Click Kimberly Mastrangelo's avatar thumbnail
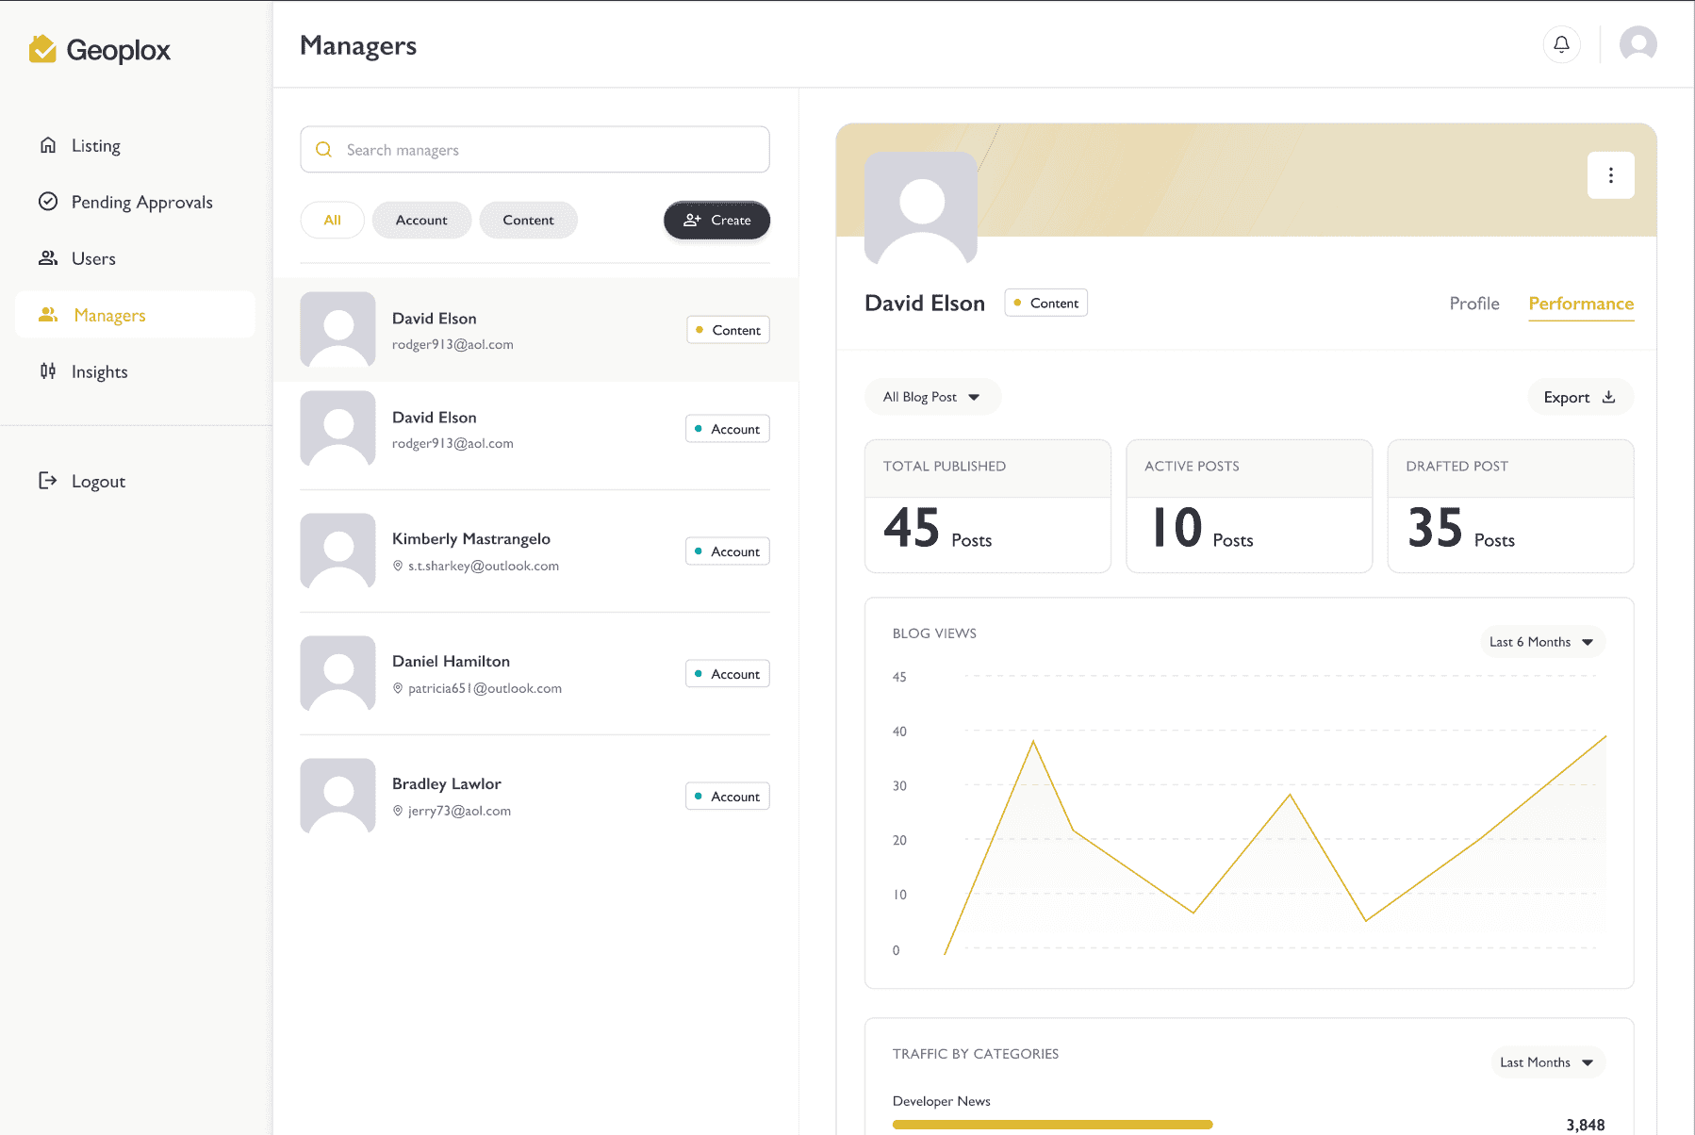Viewport: 1695px width, 1135px height. [x=337, y=551]
